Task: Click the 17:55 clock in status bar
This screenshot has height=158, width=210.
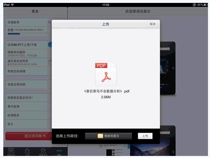Action: point(106,5)
